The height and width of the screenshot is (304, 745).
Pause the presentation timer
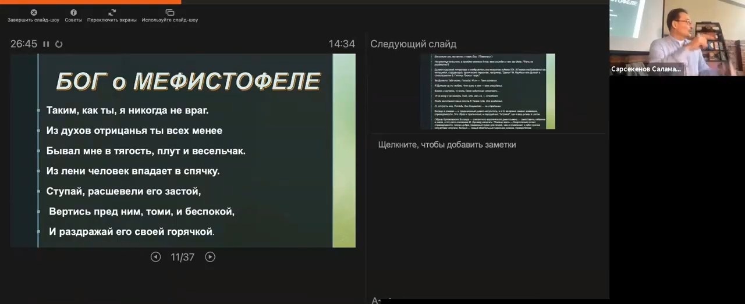[46, 44]
